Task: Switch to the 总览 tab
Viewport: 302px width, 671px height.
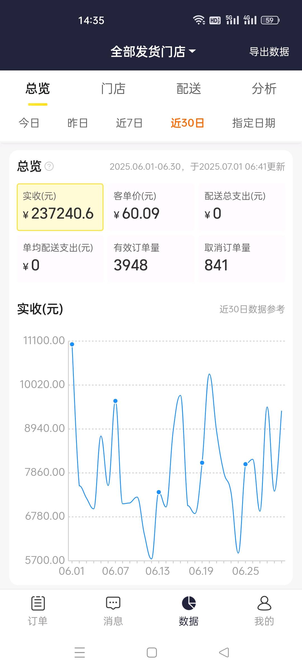Action: 38,89
